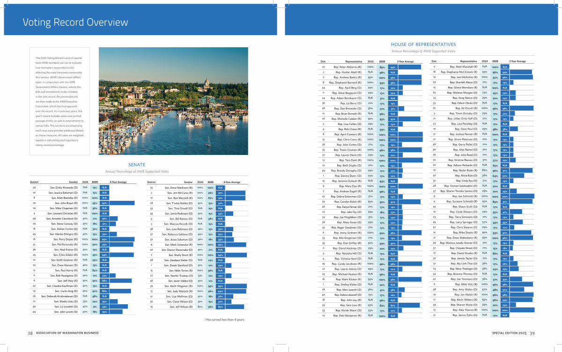Click Sen. Emily Alvarado's N/A average cell

[x=104, y=187]
